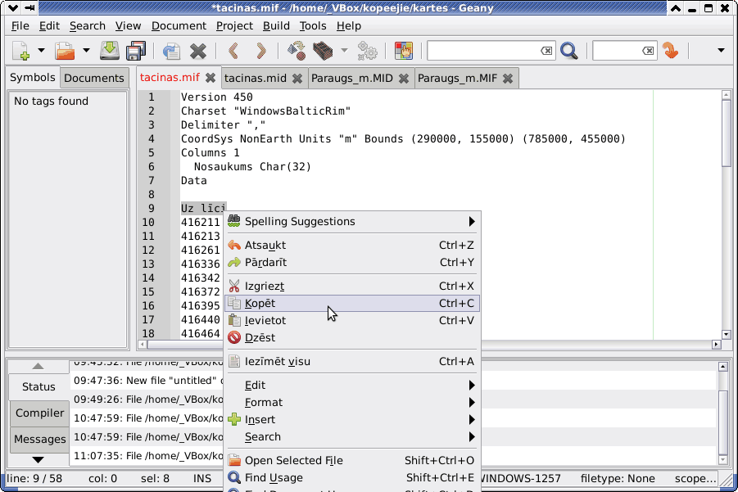Navigate forward with the right arrow
Screen dimensions: 738x492
point(260,50)
